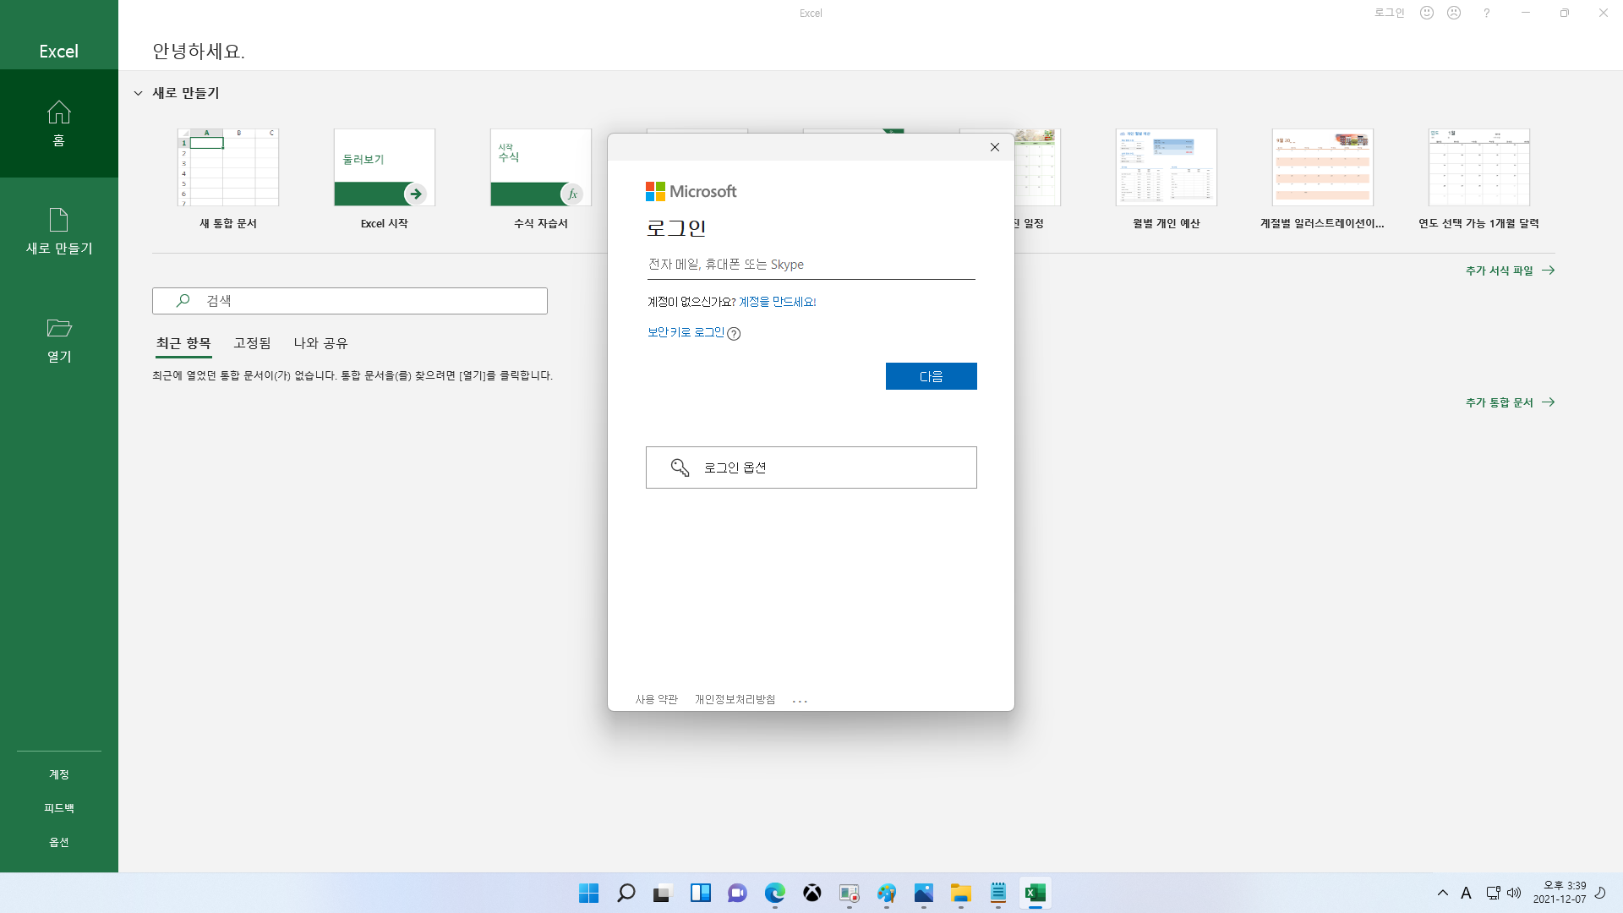Click 로그인 in the title bar
Screen dimensions: 1623x913
pyautogui.click(x=1389, y=13)
